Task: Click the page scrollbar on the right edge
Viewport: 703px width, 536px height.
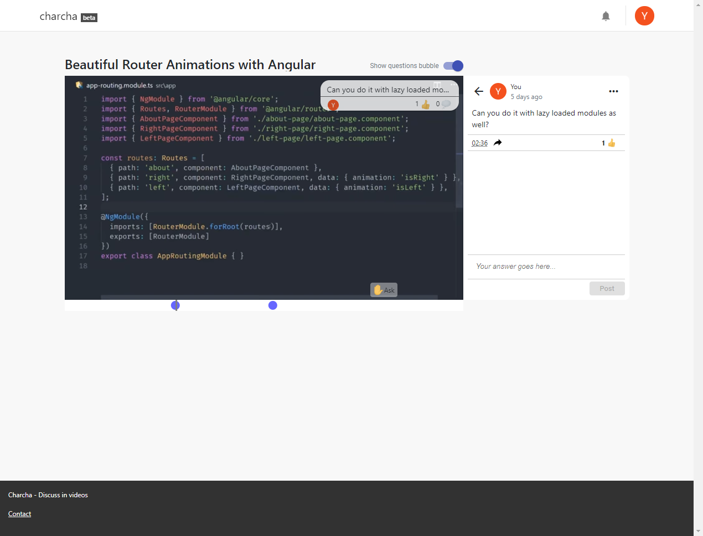Action: (698, 268)
